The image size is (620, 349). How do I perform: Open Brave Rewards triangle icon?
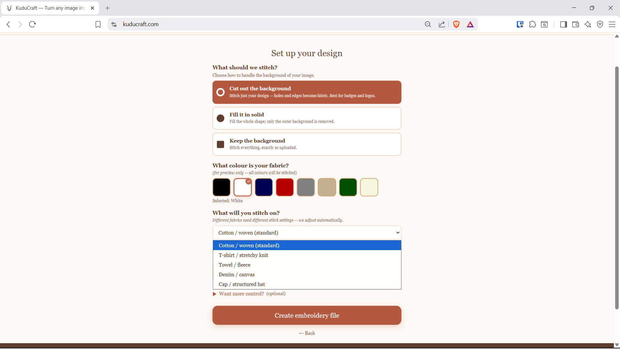click(470, 24)
